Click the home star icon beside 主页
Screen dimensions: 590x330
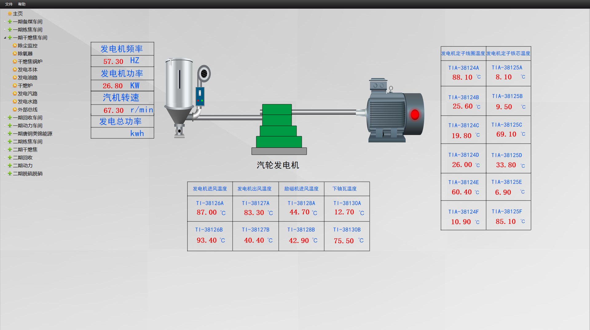[x=10, y=14]
